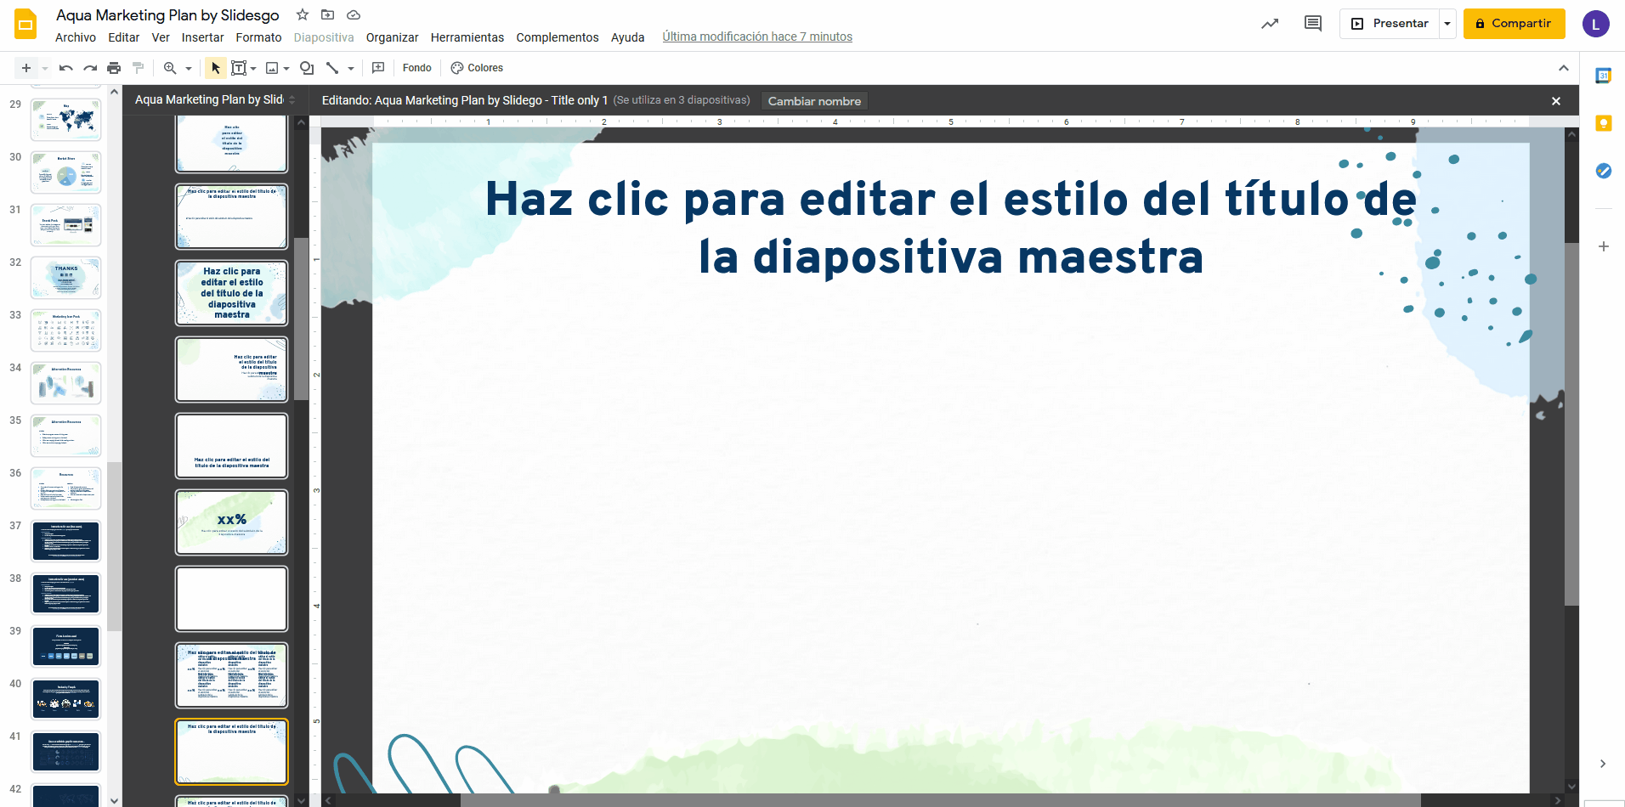
Task: Open the Colores theme colors panel
Action: click(477, 68)
